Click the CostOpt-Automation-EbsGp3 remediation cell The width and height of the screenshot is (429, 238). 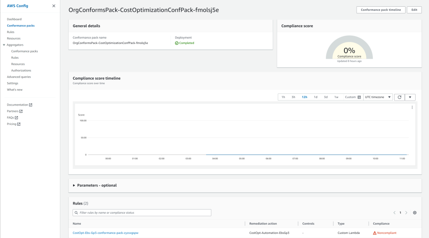pos(269,233)
